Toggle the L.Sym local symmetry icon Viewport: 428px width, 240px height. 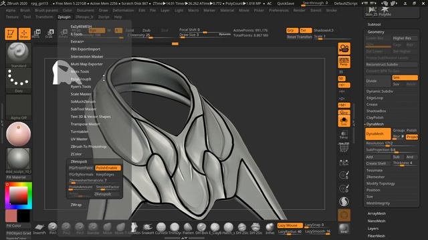(344, 162)
